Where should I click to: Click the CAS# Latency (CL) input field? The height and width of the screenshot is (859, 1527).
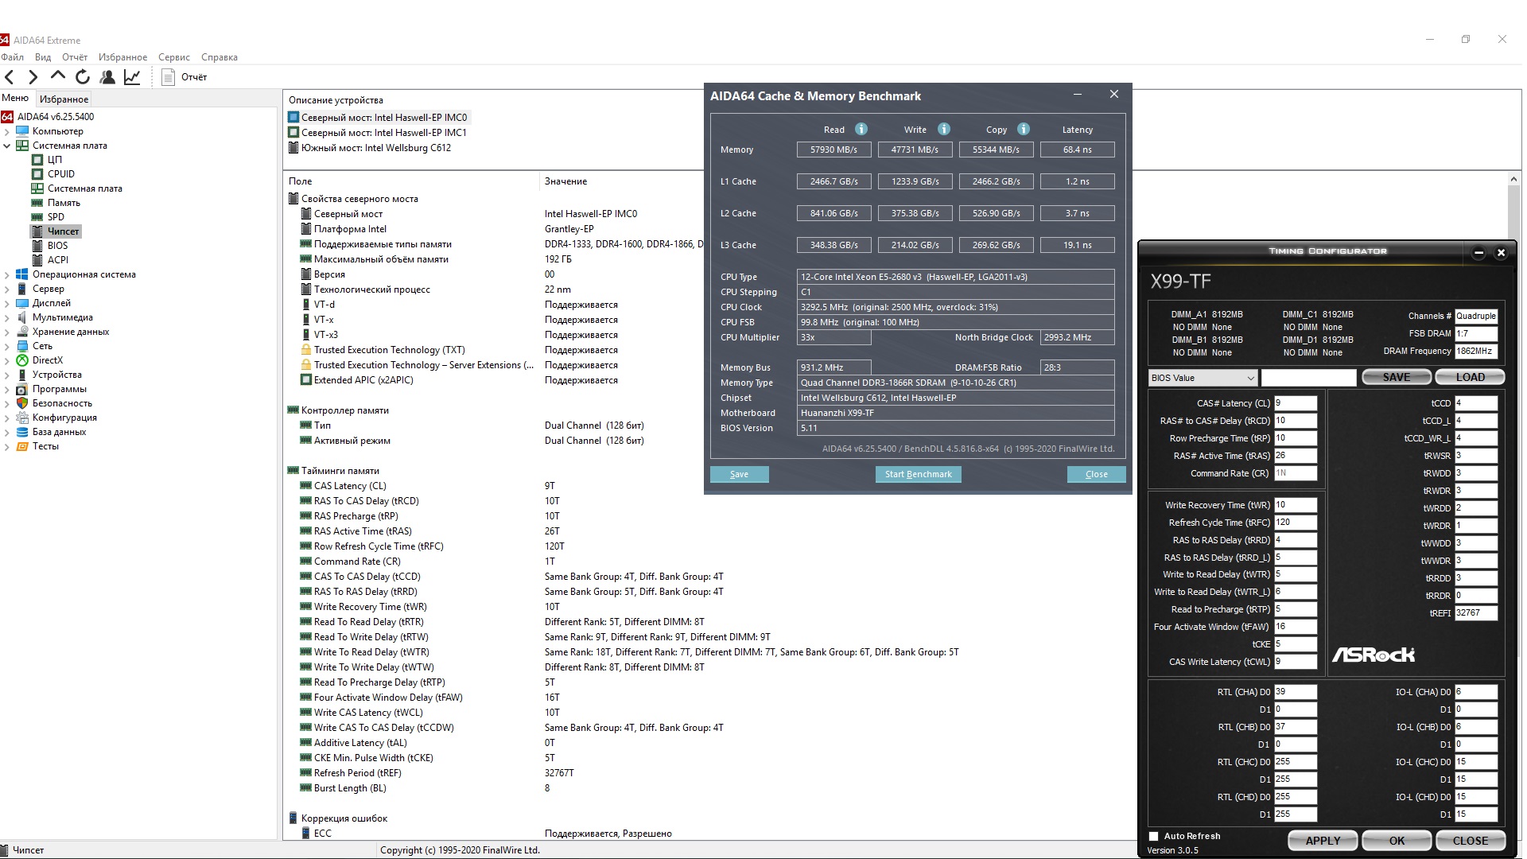click(1295, 403)
